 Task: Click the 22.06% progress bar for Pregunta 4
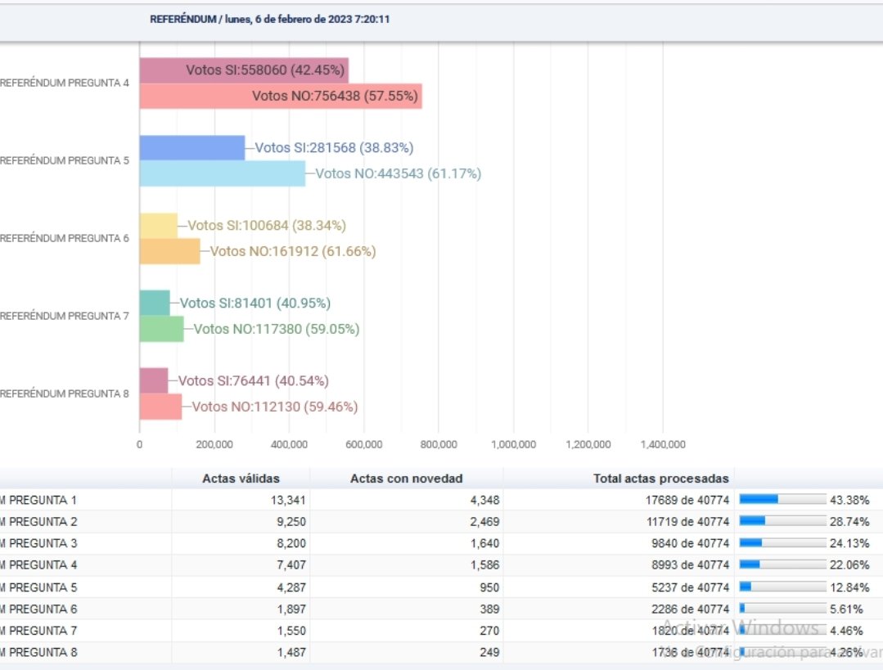point(783,564)
